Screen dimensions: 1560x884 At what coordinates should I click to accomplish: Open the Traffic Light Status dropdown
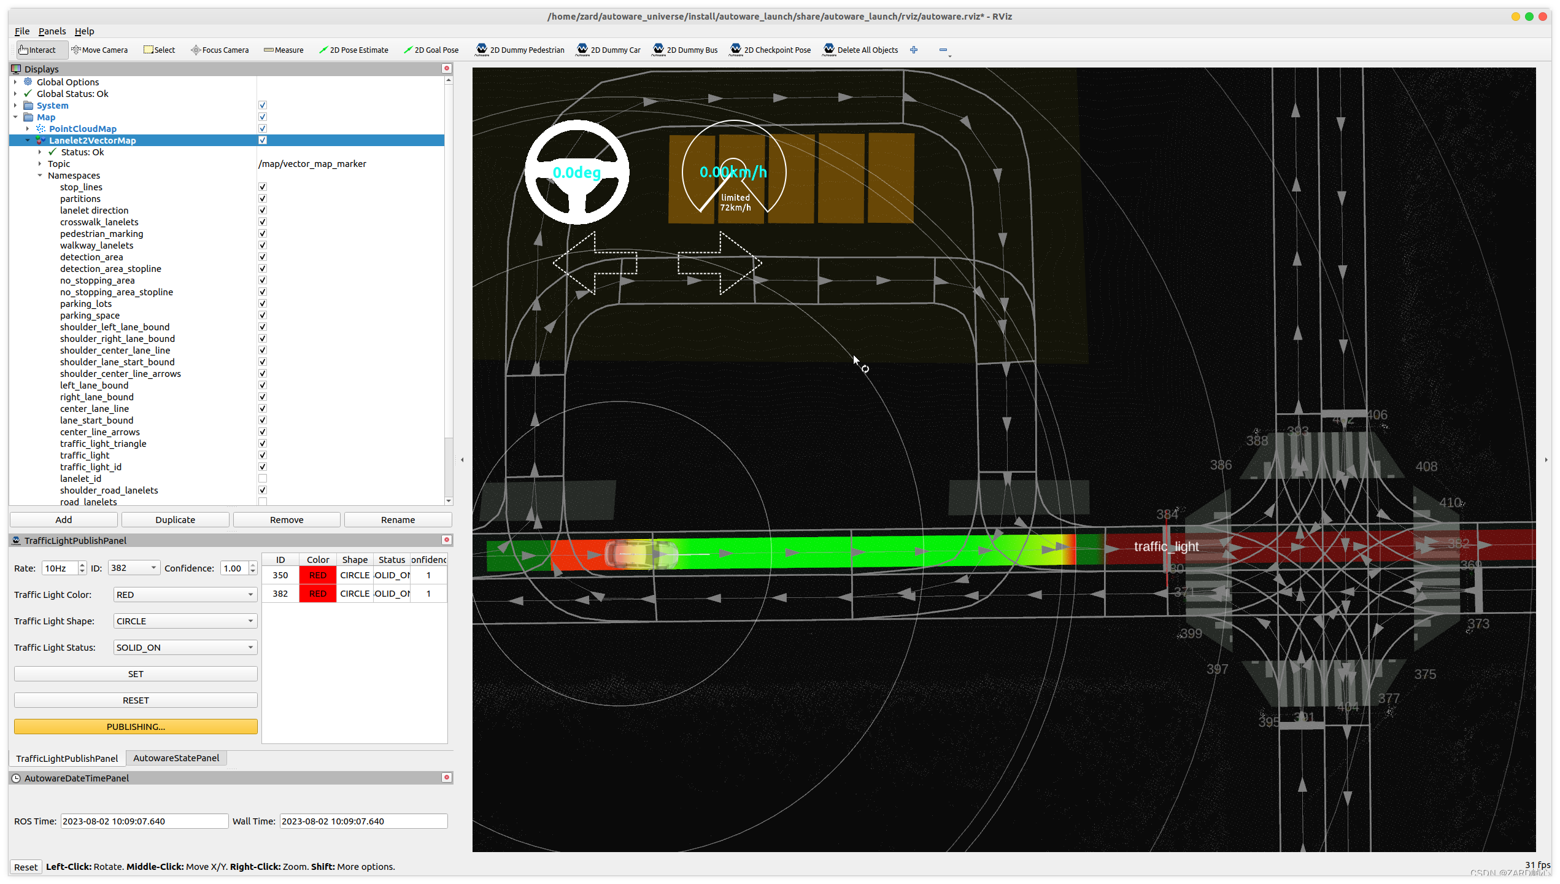[x=185, y=647]
